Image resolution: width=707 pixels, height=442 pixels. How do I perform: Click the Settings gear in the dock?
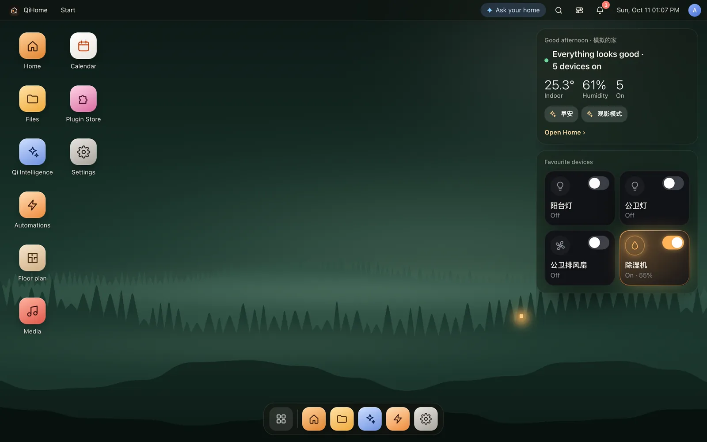(426, 419)
